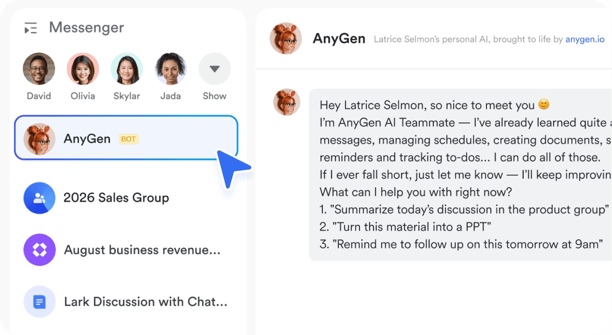Expand the Show more contacts arrow
This screenshot has height=335, width=612.
point(215,69)
